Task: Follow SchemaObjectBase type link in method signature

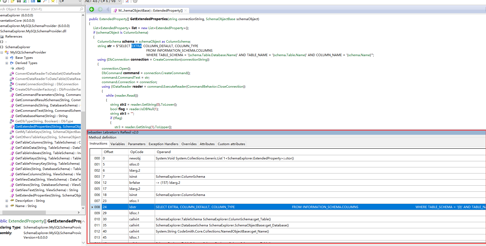Action: coord(220,19)
